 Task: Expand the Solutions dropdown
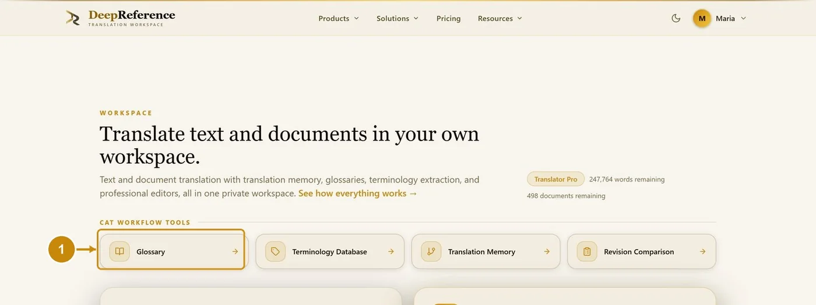[x=398, y=18]
